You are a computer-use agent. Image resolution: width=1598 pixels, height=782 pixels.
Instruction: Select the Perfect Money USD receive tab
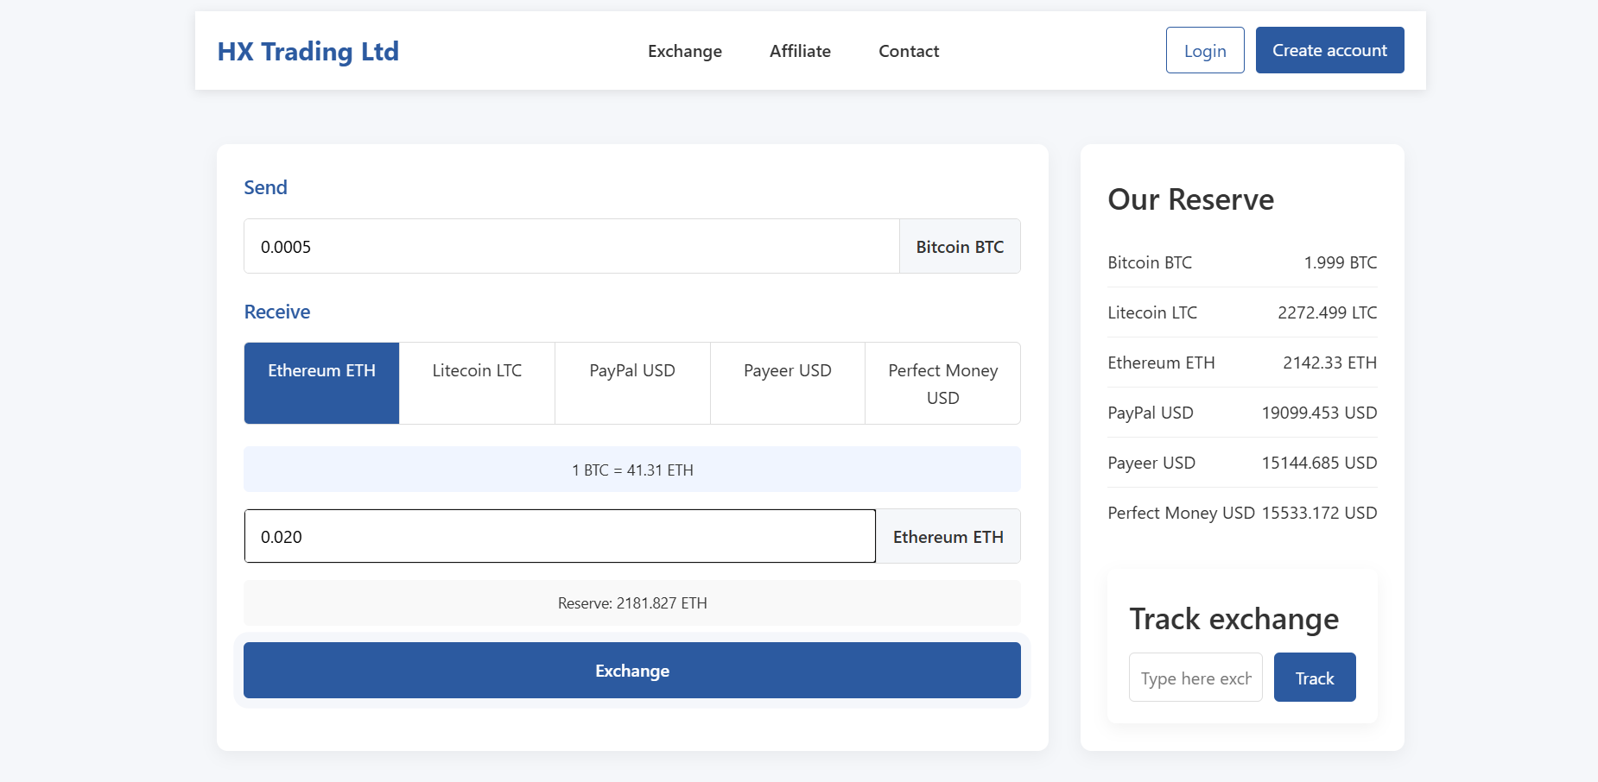coord(942,383)
